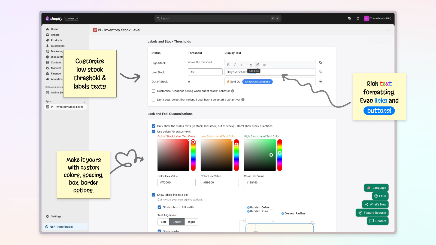Screen dimensions: 436x245
Task: Click the Marketing sidebar icon
Action: (47, 51)
